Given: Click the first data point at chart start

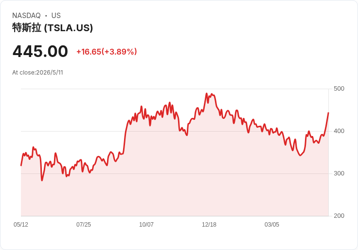Looking at the screenshot, I should 21,165.
